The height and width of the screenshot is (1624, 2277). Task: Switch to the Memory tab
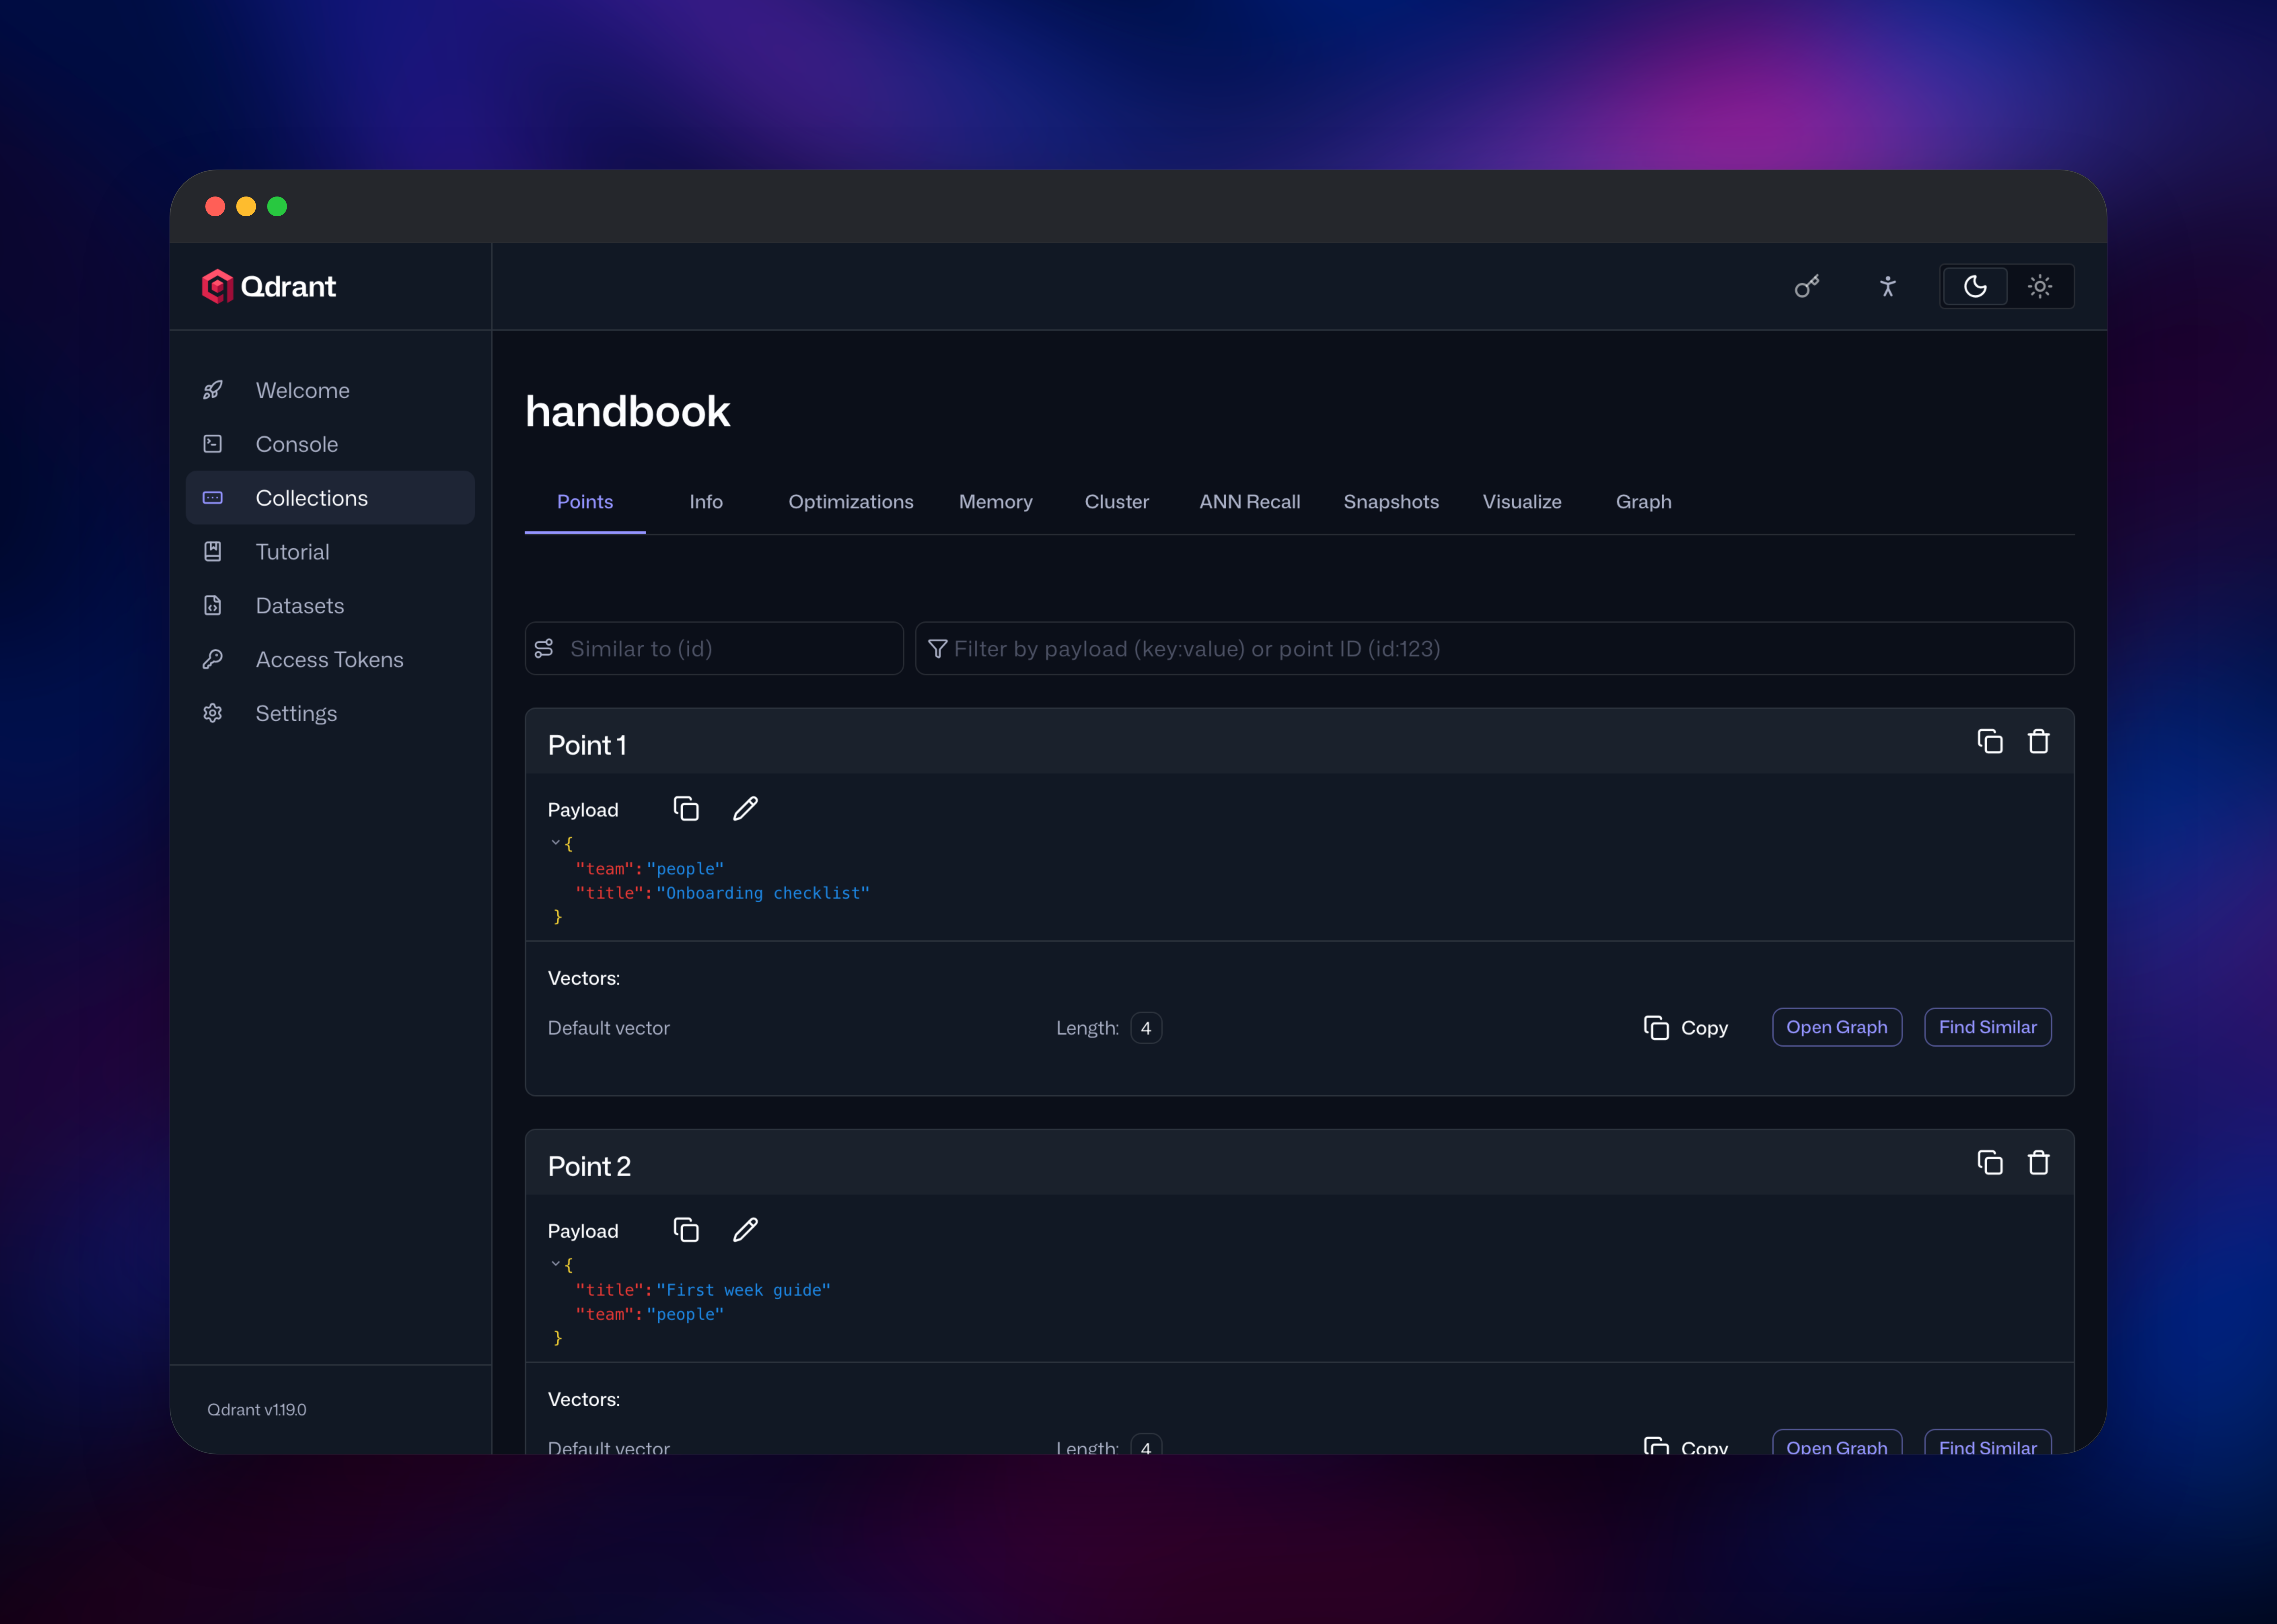tap(996, 502)
